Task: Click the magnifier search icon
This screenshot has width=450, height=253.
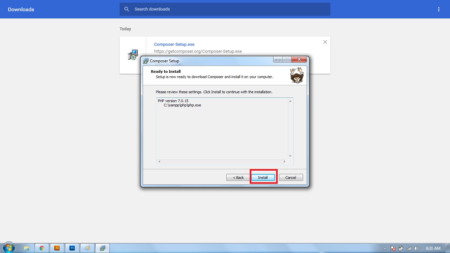Action: (x=127, y=9)
